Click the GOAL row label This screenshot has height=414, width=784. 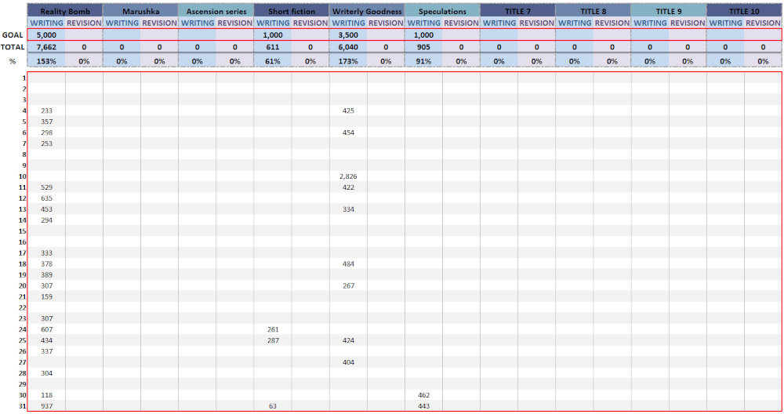click(13, 35)
